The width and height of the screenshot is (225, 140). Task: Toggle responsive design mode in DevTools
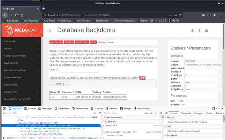tap(213, 108)
